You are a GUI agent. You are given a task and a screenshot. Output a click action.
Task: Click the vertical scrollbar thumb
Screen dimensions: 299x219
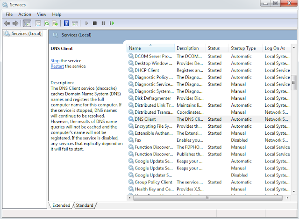[294, 83]
